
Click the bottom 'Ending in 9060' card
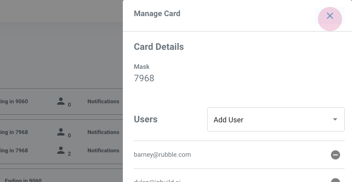(23, 180)
